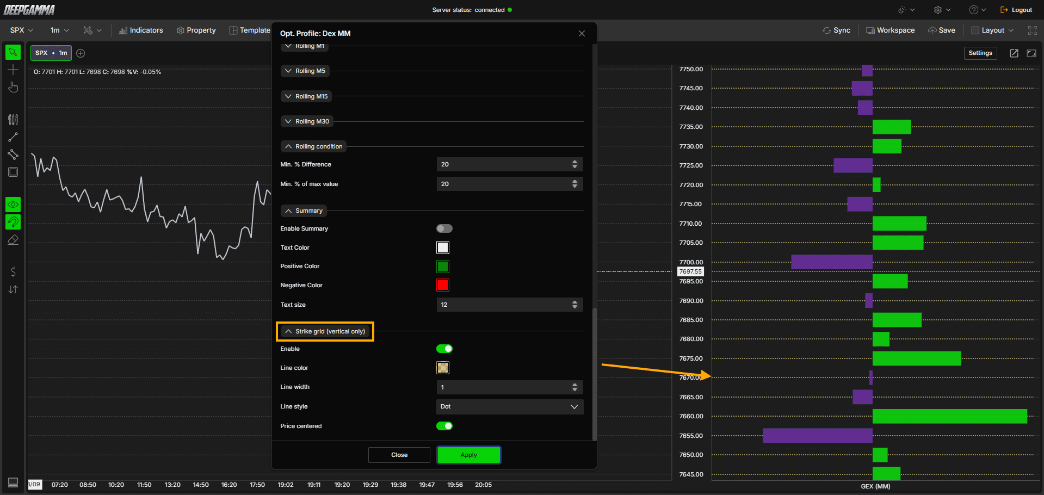Open the Indicators menu

pos(141,30)
